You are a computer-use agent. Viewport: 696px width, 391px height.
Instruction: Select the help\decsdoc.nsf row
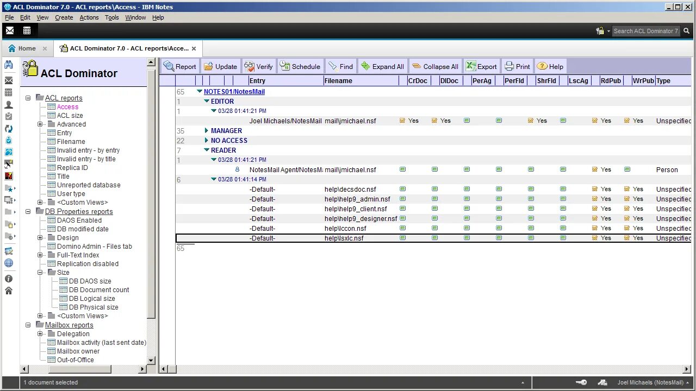coord(433,190)
